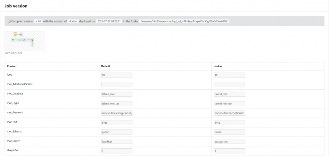
Task: Click the docker mot_Password encrypted field
Action: 229,113
